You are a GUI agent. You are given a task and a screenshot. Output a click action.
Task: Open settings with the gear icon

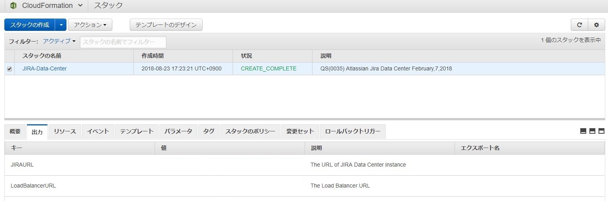point(597,25)
